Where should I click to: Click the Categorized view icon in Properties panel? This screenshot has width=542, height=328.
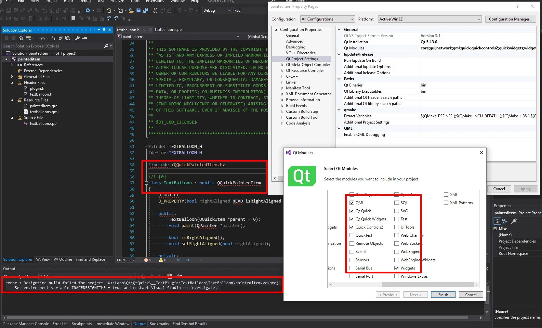click(497, 221)
